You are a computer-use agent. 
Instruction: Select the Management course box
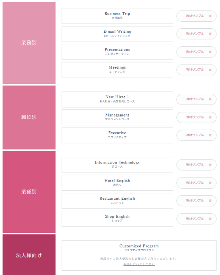pyautogui.click(x=117, y=117)
